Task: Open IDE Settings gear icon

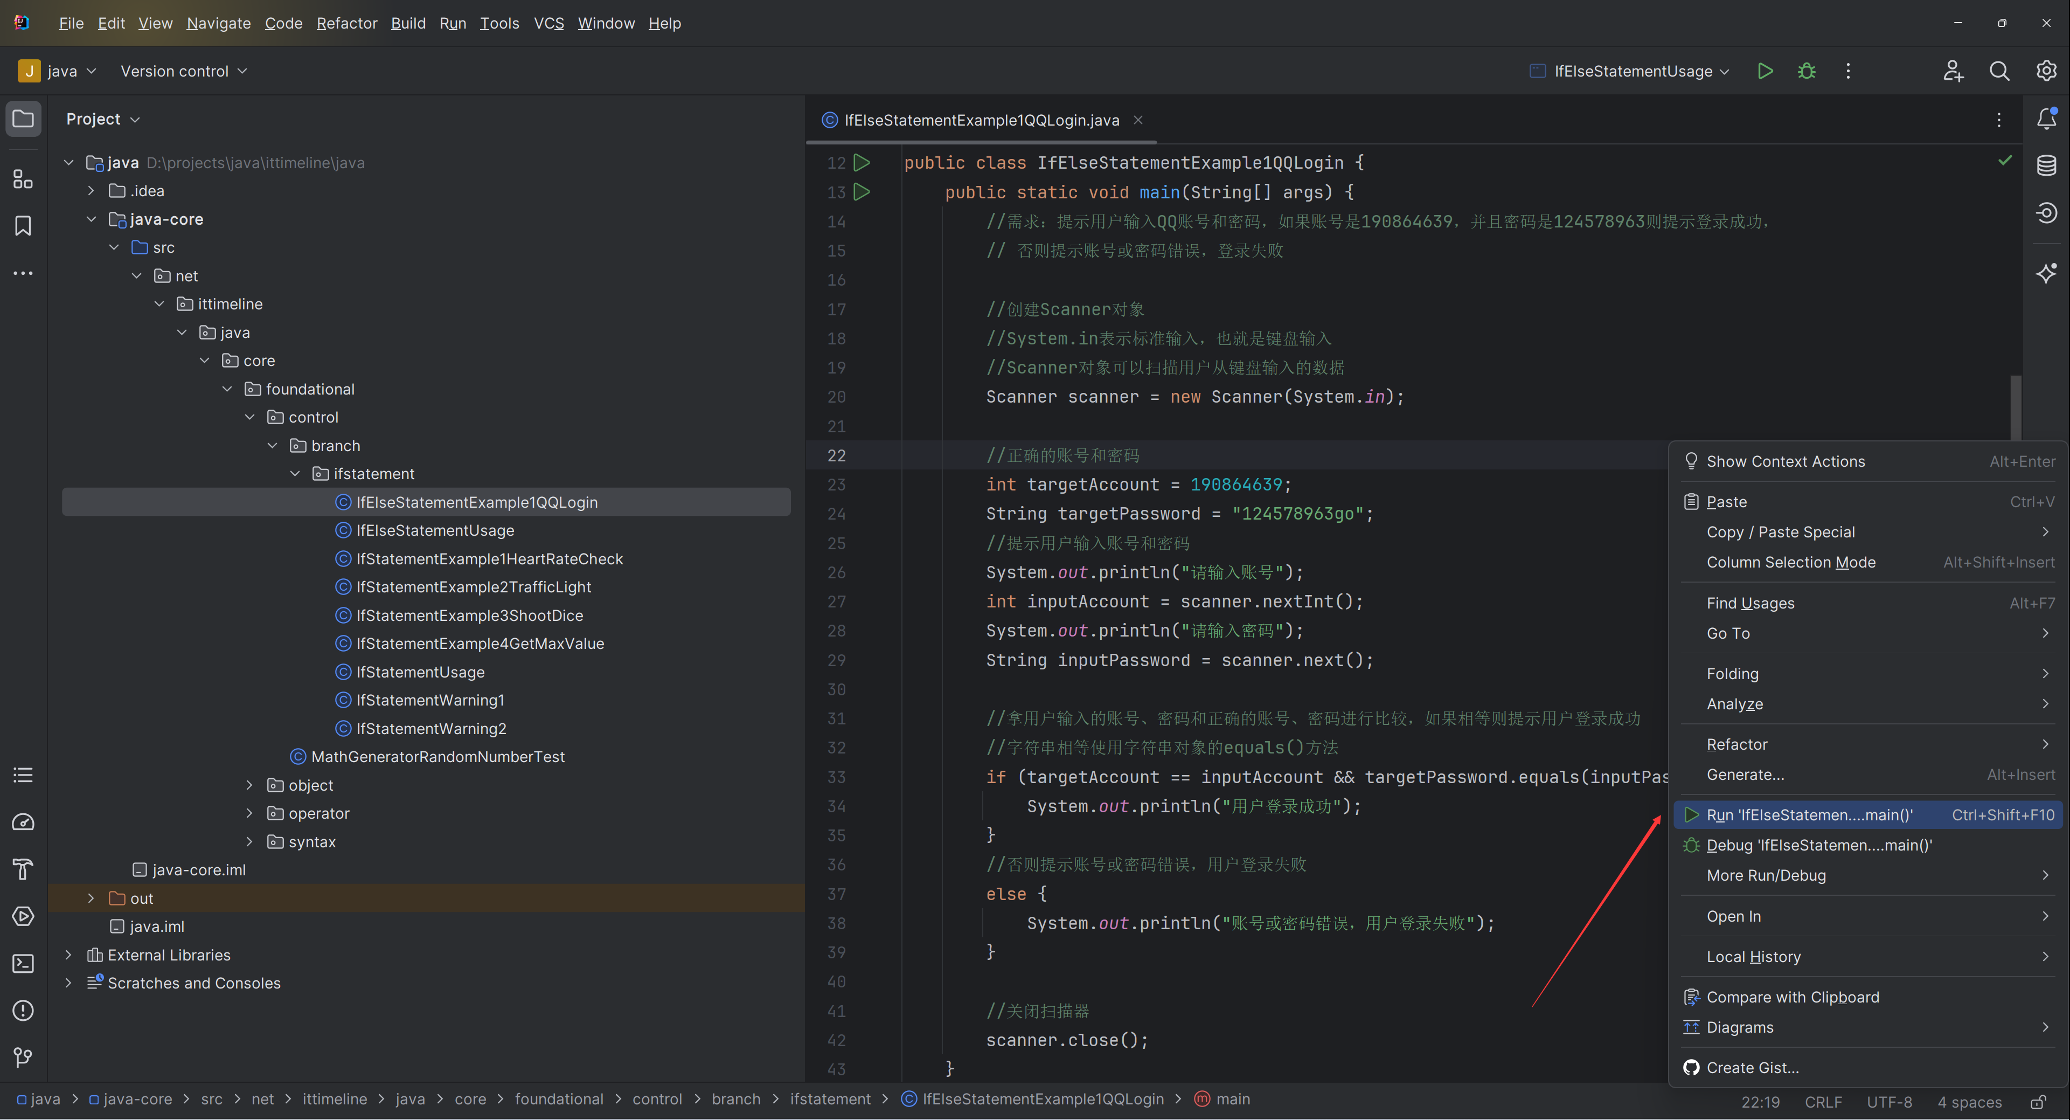Action: click(x=2046, y=71)
